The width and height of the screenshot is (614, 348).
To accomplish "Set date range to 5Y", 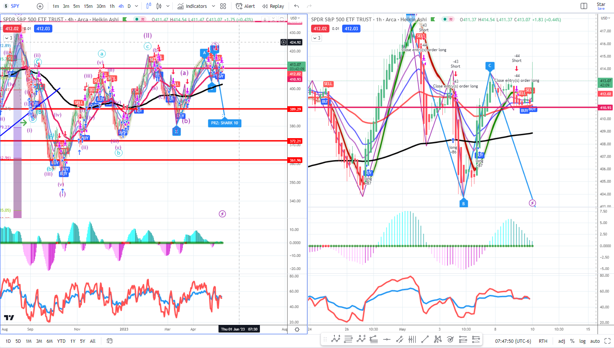I will [x=83, y=341].
